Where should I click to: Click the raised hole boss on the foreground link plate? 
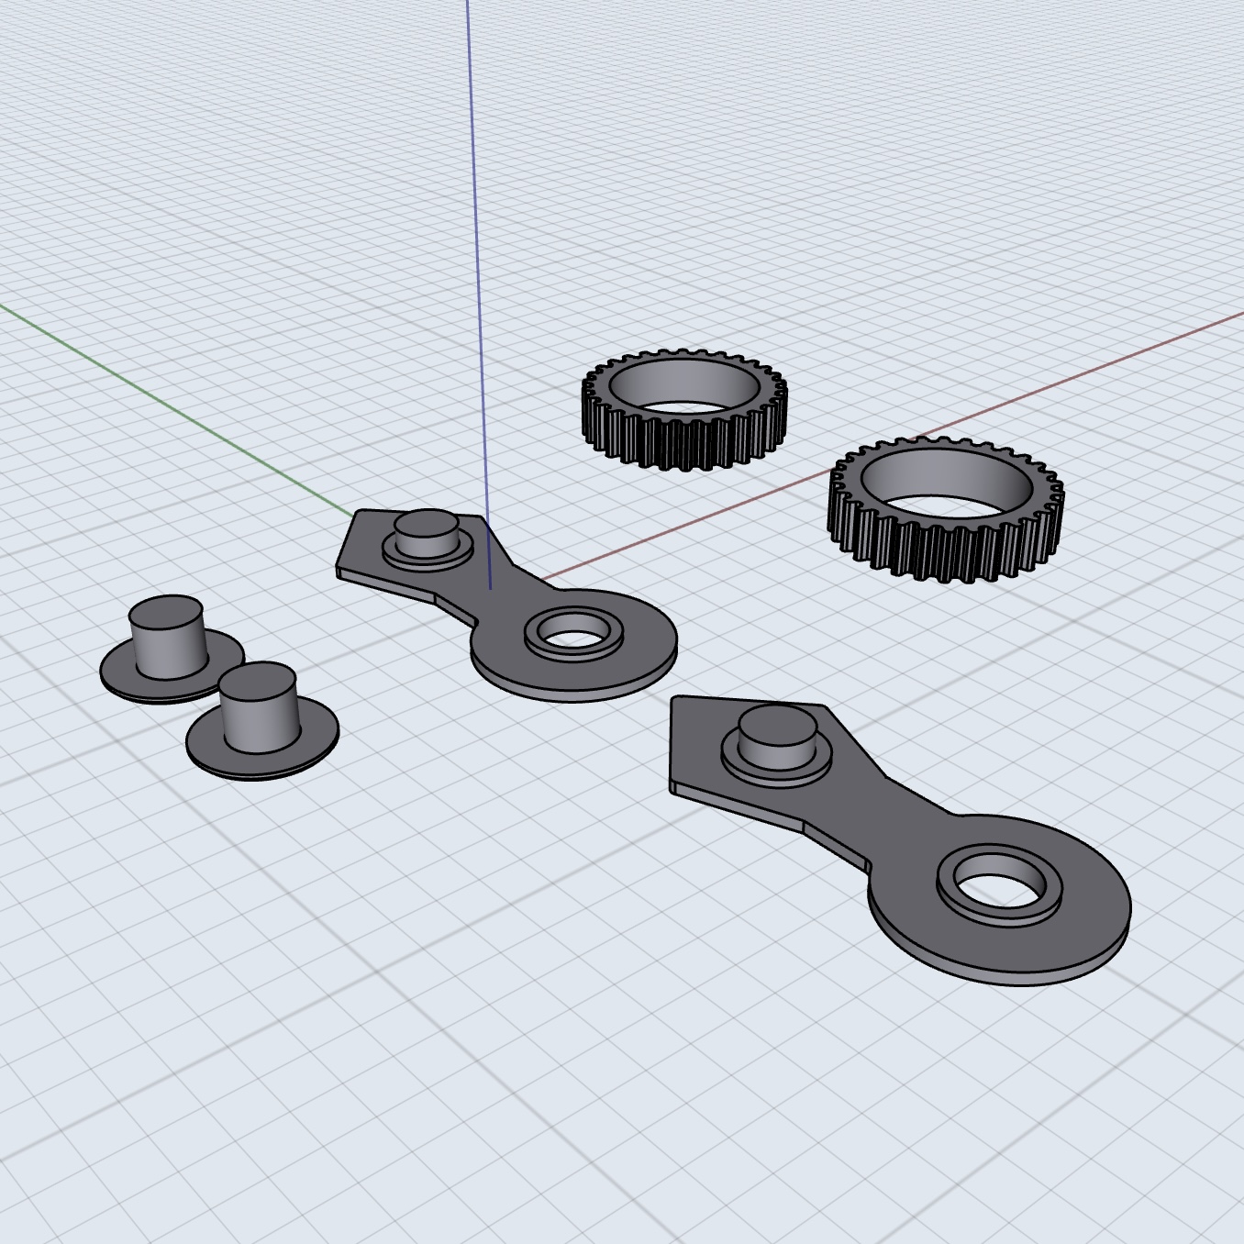999,885
